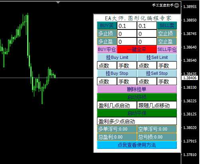Viewport: 200px width, 164px height.
Task: Click the BUY买 button
Action: click(107, 25)
